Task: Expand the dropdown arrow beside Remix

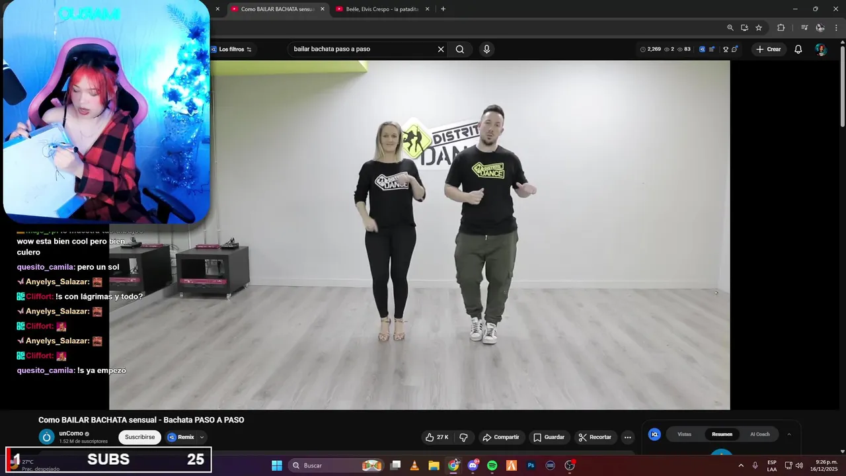Action: [202, 437]
